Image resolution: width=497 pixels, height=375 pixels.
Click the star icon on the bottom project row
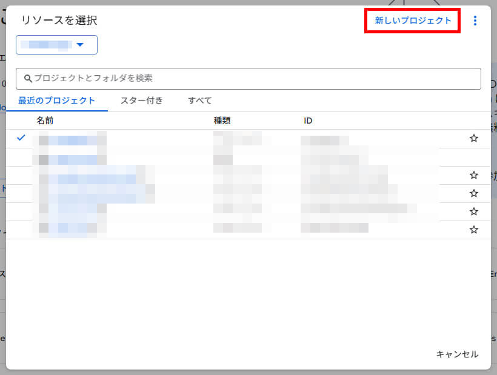click(474, 229)
